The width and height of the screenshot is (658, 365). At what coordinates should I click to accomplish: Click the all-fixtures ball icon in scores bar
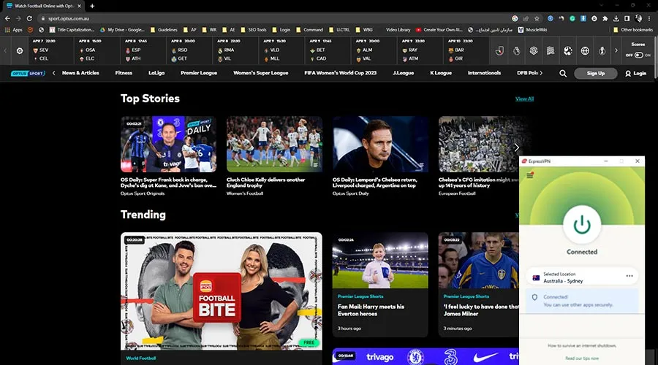(x=20, y=50)
